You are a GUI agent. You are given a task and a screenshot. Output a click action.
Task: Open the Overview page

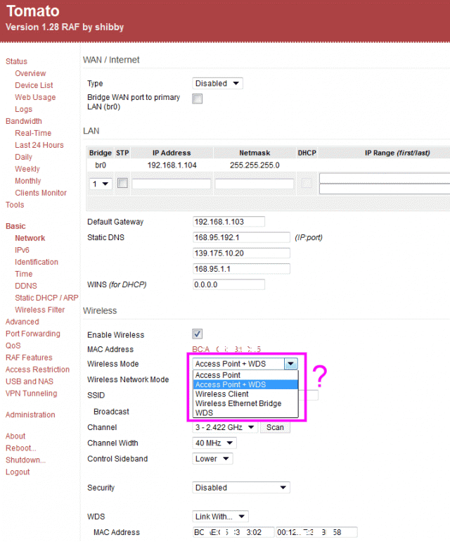pyautogui.click(x=30, y=73)
